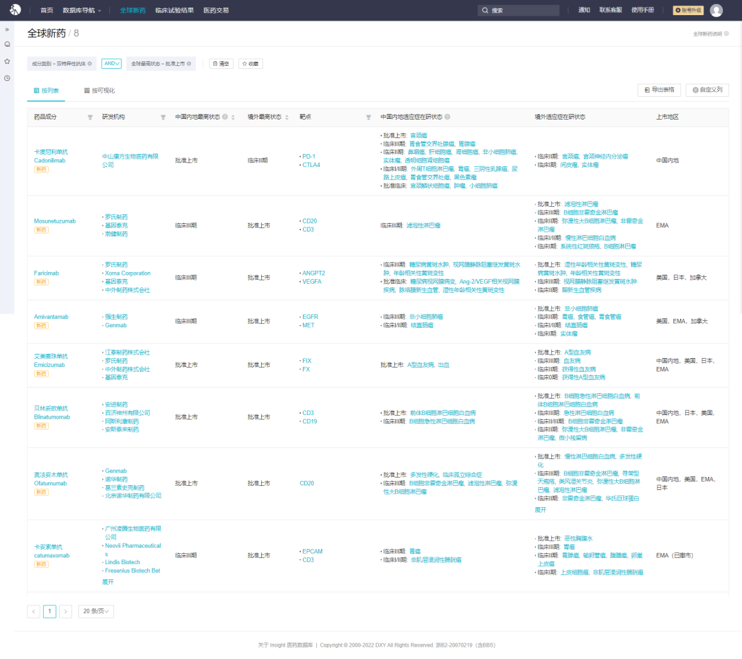Go to 首页 in top navigation

pos(47,10)
